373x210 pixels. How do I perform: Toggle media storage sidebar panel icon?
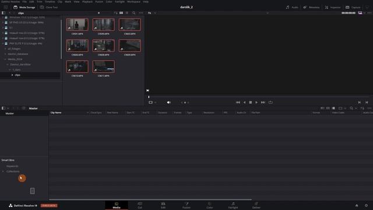click(x=3, y=13)
